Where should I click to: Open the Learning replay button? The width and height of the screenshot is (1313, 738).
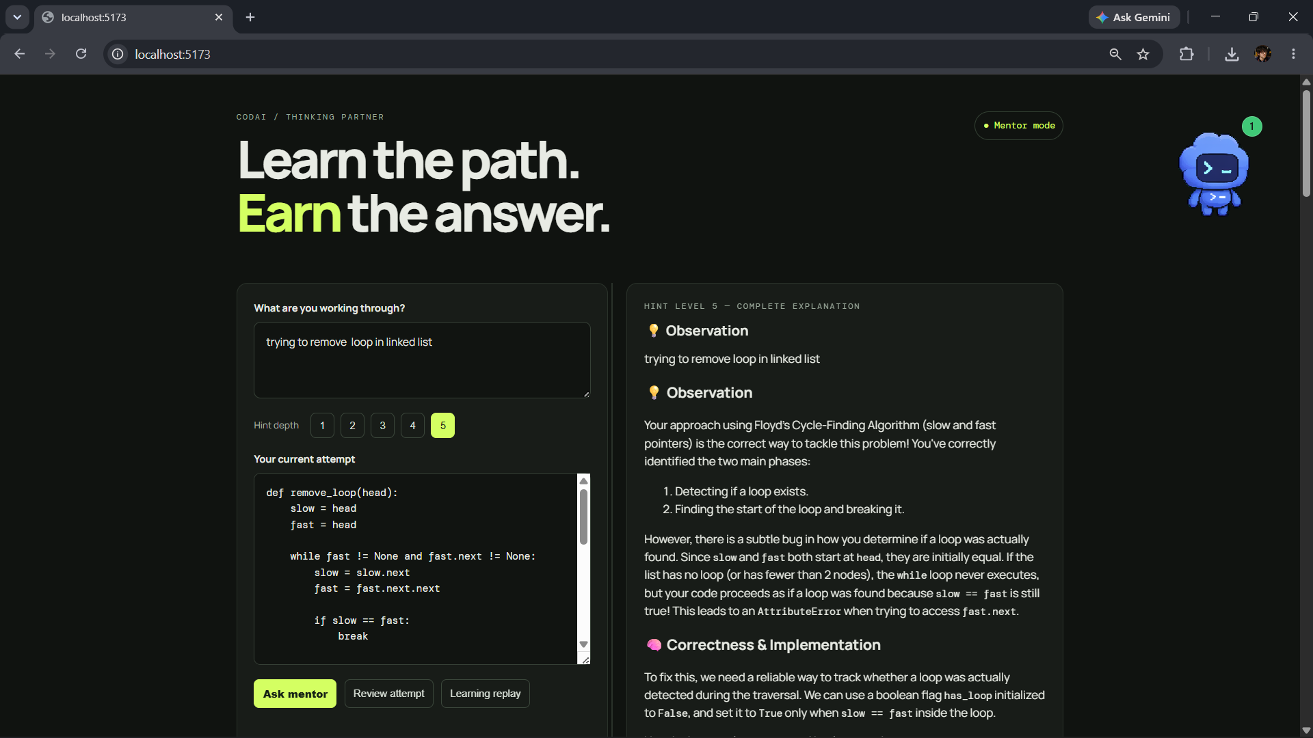point(485,694)
